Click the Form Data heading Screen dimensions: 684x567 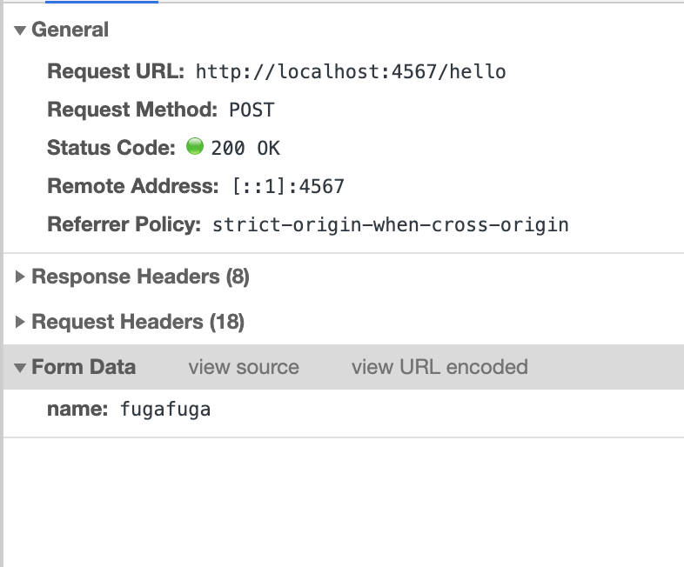[x=84, y=367]
